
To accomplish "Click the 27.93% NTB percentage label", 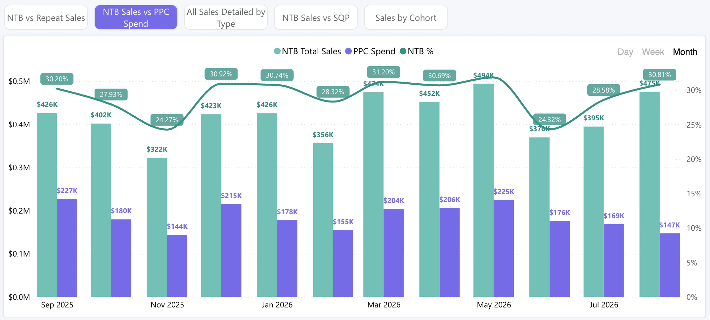I will 111,95.
